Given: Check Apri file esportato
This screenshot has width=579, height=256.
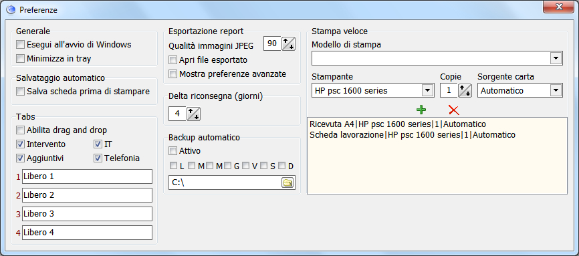Looking at the screenshot, I should tap(172, 60).
